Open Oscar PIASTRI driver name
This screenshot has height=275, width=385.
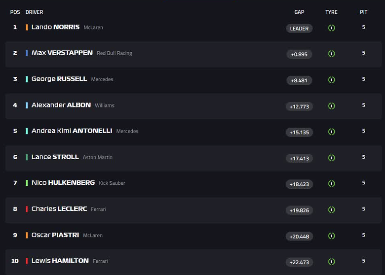pos(55,235)
